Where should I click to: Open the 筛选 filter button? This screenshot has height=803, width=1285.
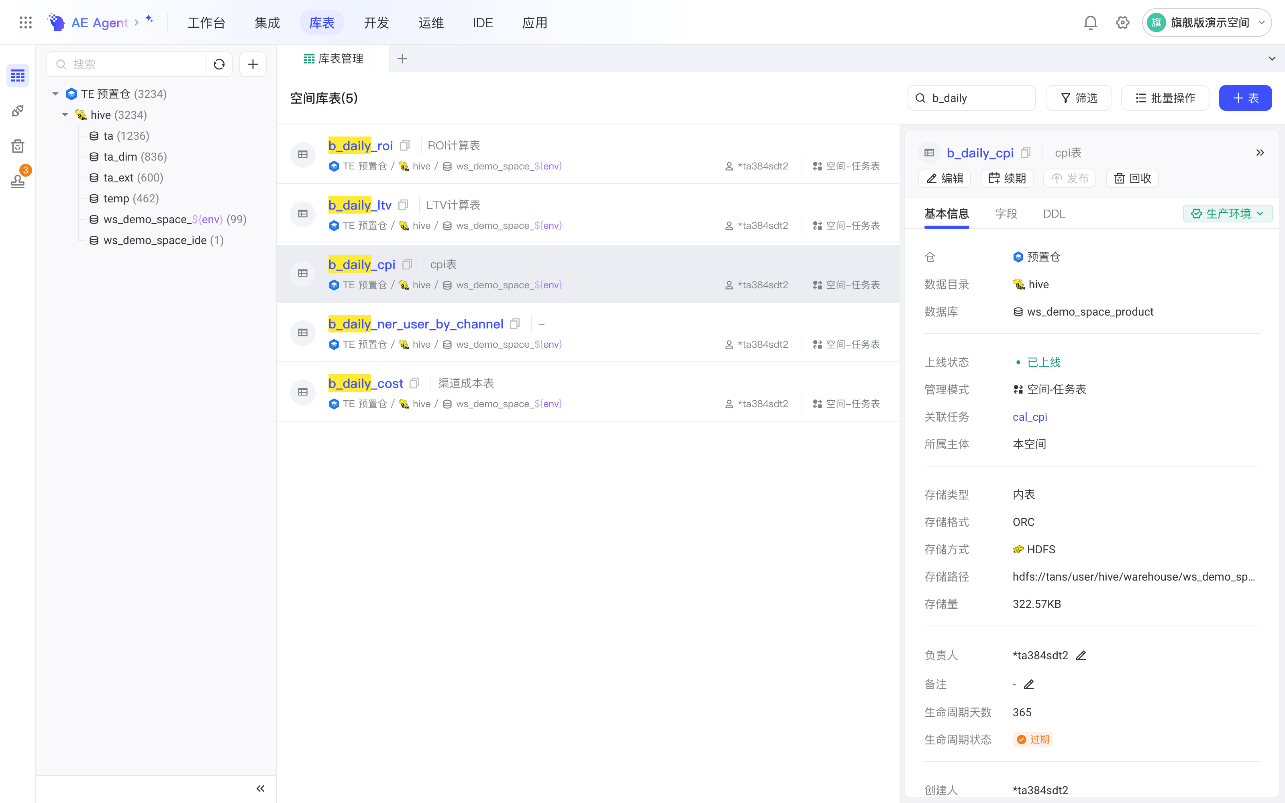tap(1079, 98)
